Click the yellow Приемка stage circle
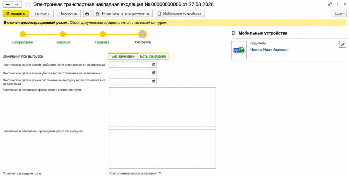The image size is (349, 176). (x=103, y=34)
